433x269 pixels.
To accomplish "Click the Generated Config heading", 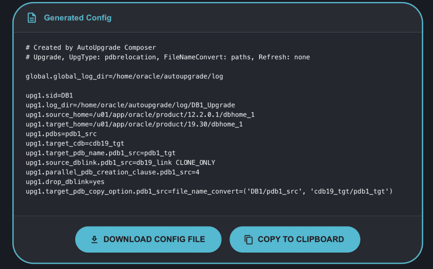I will [x=77, y=18].
